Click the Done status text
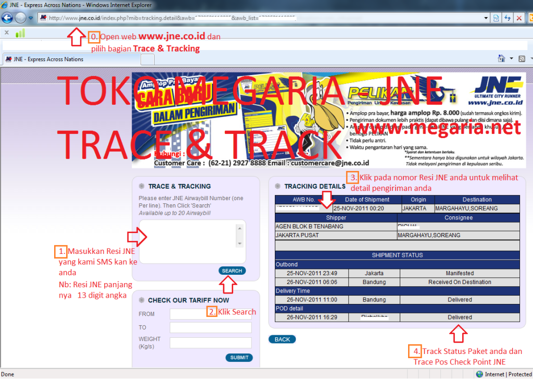This screenshot has width=533, height=379. (7, 374)
